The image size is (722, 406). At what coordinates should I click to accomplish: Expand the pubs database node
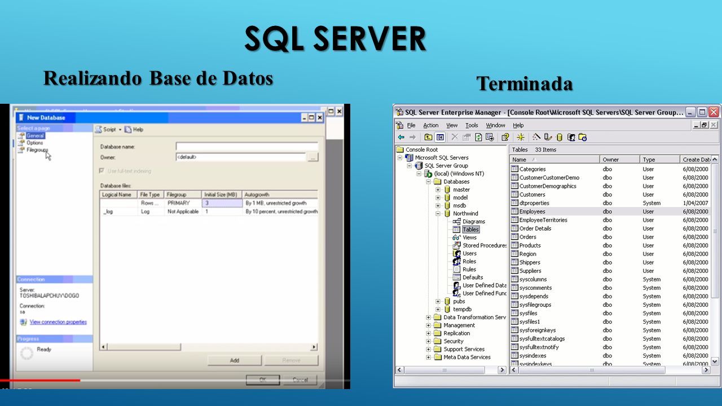click(x=438, y=301)
